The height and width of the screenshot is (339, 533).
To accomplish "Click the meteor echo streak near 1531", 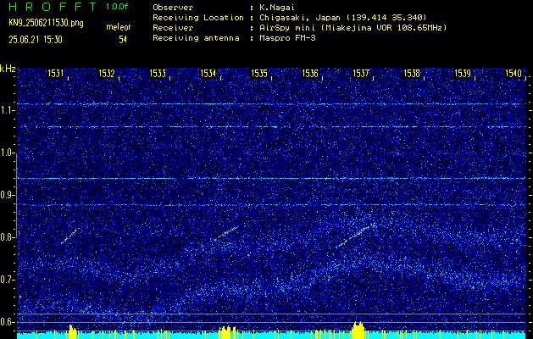I will point(70,236).
